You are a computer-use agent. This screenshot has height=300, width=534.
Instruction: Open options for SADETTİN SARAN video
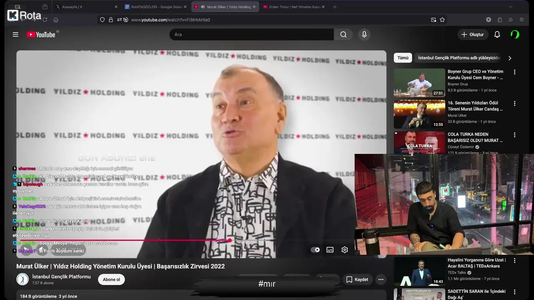tap(514, 292)
